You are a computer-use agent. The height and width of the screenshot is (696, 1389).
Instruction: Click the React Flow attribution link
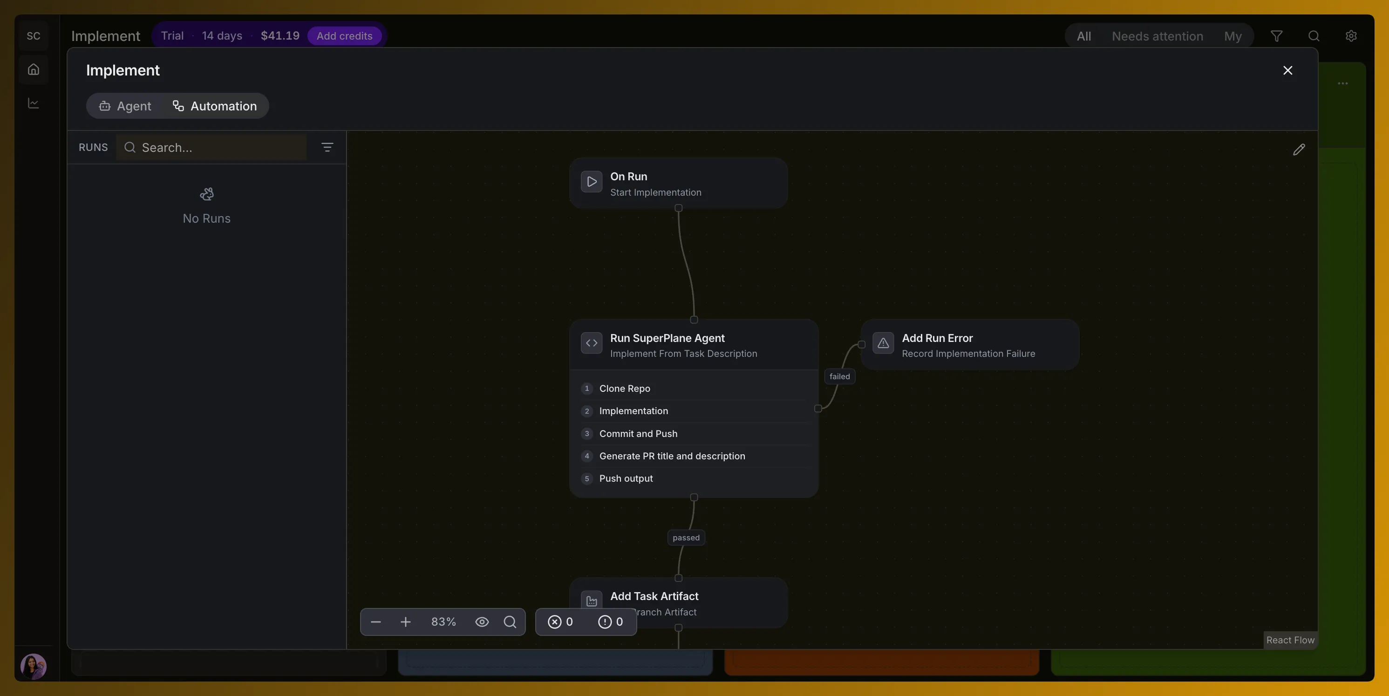point(1290,640)
